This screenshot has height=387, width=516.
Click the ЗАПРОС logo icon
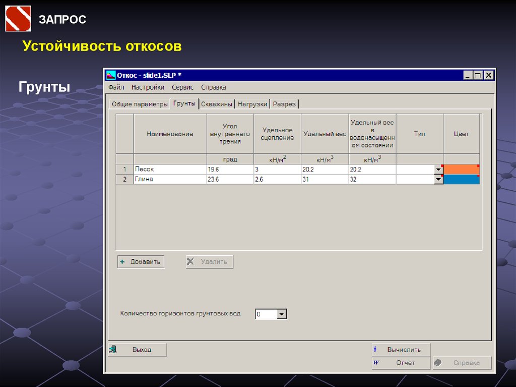[x=18, y=19]
